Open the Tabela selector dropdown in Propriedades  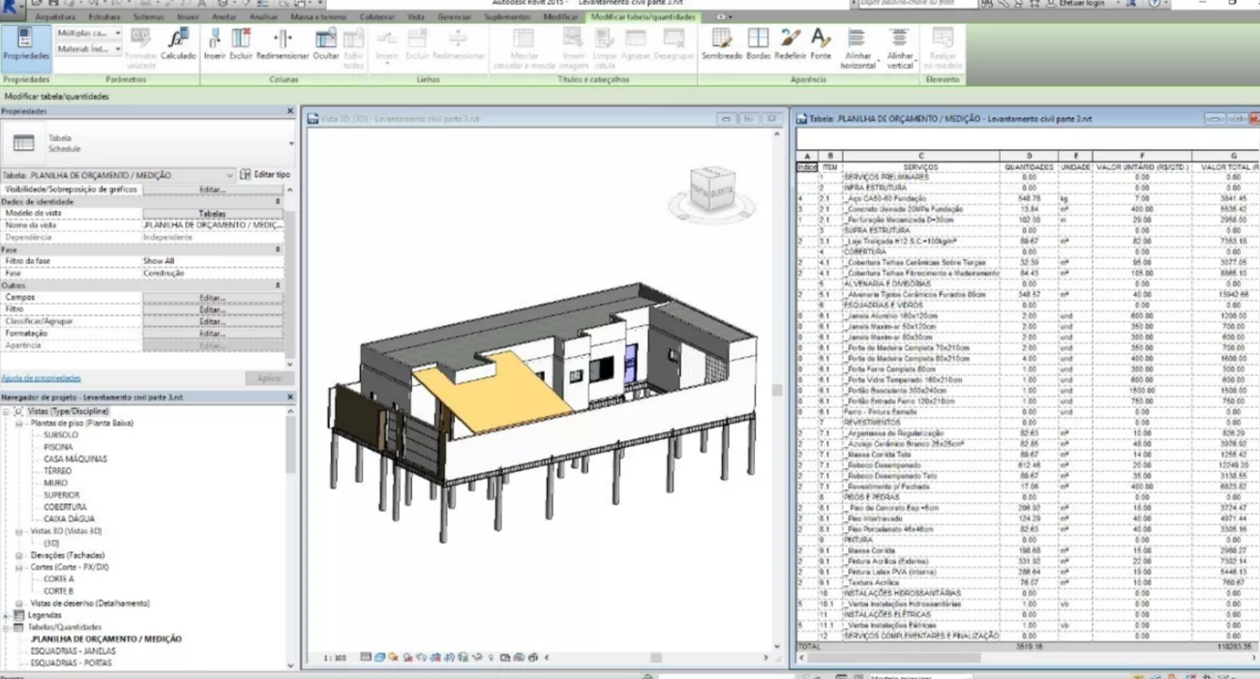117,175
